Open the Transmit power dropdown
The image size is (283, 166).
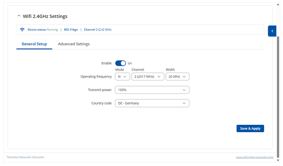pyautogui.click(x=152, y=90)
